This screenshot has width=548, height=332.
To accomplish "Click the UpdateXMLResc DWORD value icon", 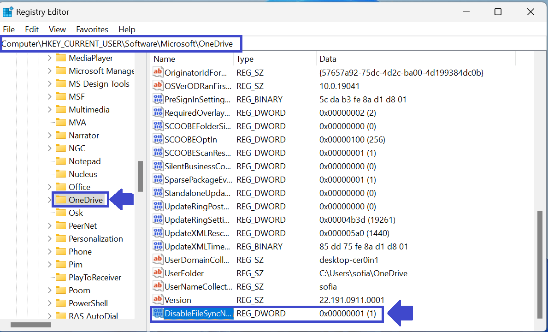I will [158, 233].
